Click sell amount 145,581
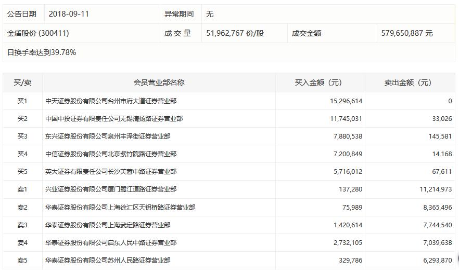Screen dimensions: 459x274 click(x=440, y=136)
